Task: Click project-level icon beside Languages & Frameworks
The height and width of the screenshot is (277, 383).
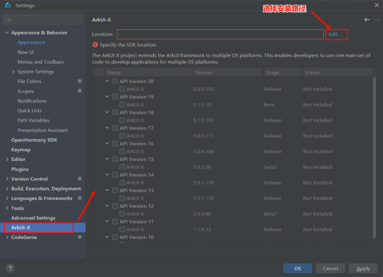Action: point(80,198)
